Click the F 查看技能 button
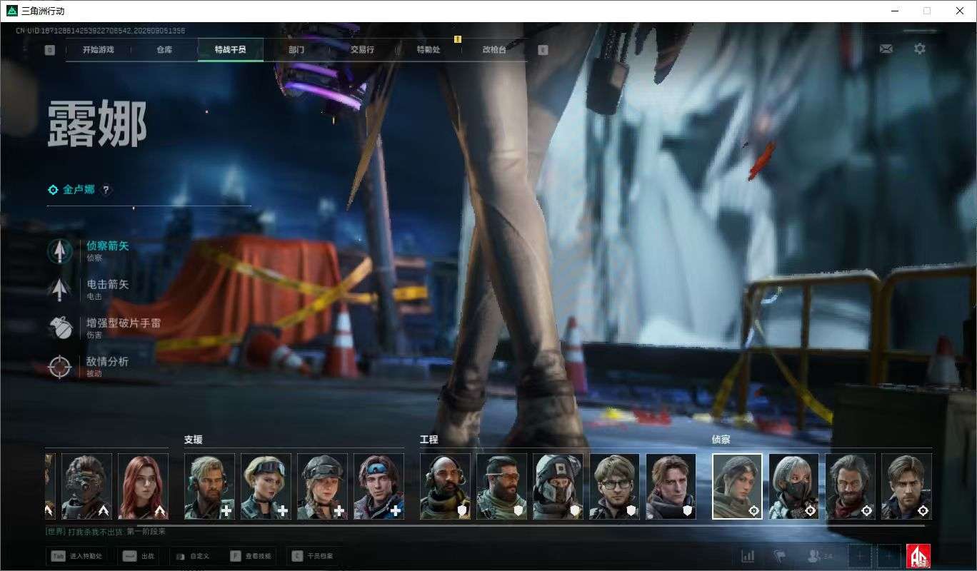This screenshot has width=977, height=571. (251, 556)
